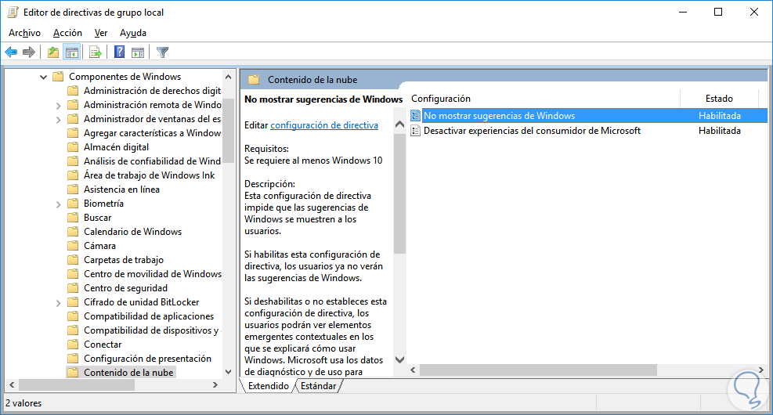Switch to the Extendido tab
Image resolution: width=773 pixels, height=415 pixels.
click(268, 386)
